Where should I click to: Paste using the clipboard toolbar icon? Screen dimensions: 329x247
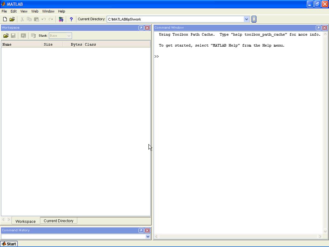(x=37, y=19)
